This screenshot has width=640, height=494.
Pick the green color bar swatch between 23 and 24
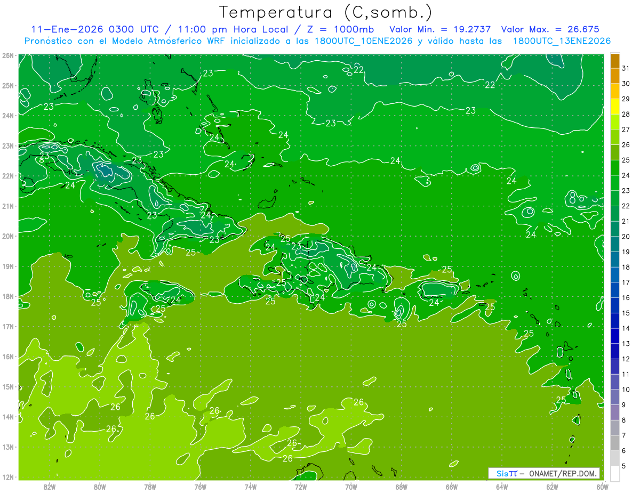pos(615,183)
